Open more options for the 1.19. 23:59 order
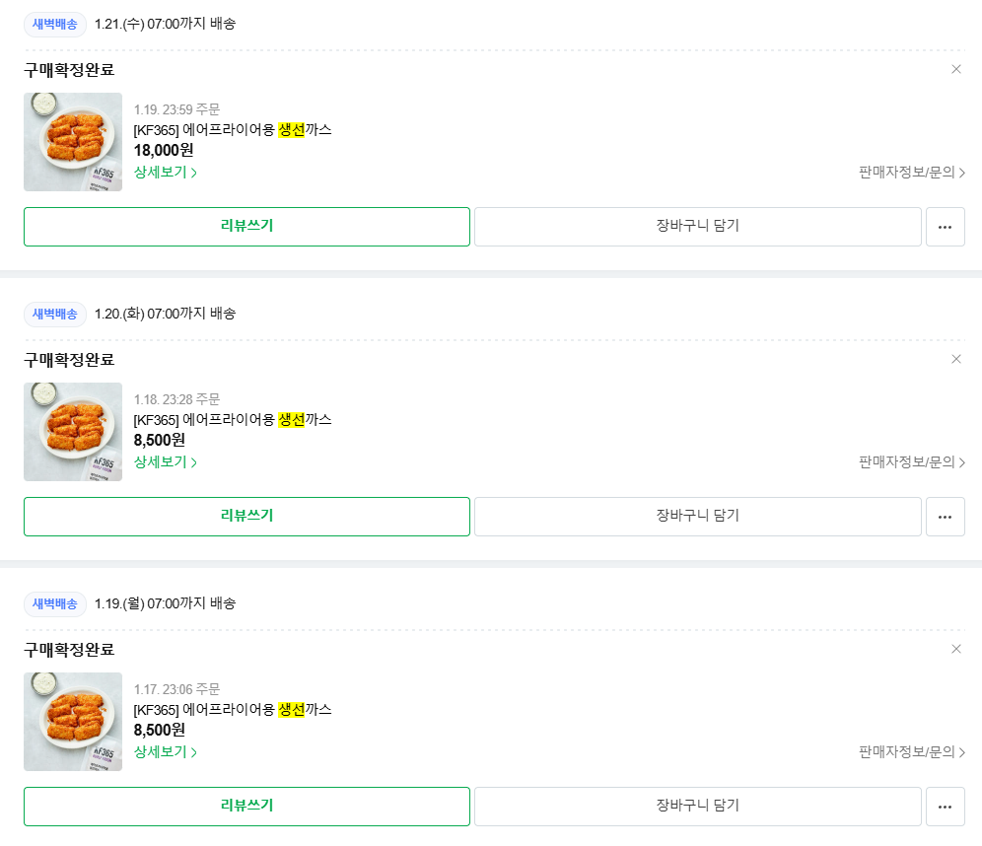The height and width of the screenshot is (846, 982). point(945,227)
